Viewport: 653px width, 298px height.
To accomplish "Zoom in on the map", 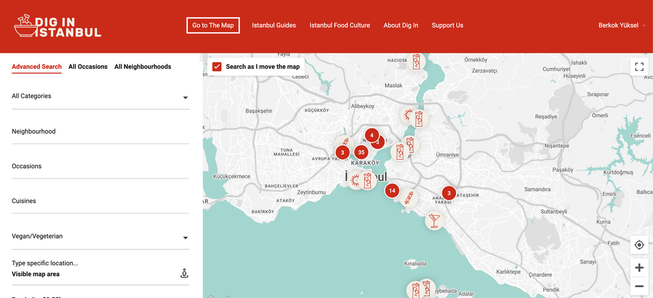I will pos(639,268).
